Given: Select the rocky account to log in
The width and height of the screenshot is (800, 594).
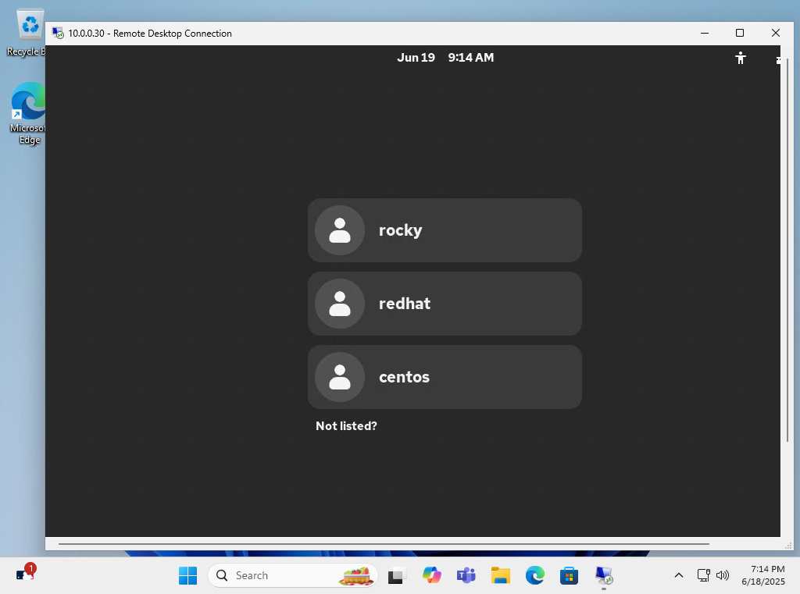Looking at the screenshot, I should (445, 230).
